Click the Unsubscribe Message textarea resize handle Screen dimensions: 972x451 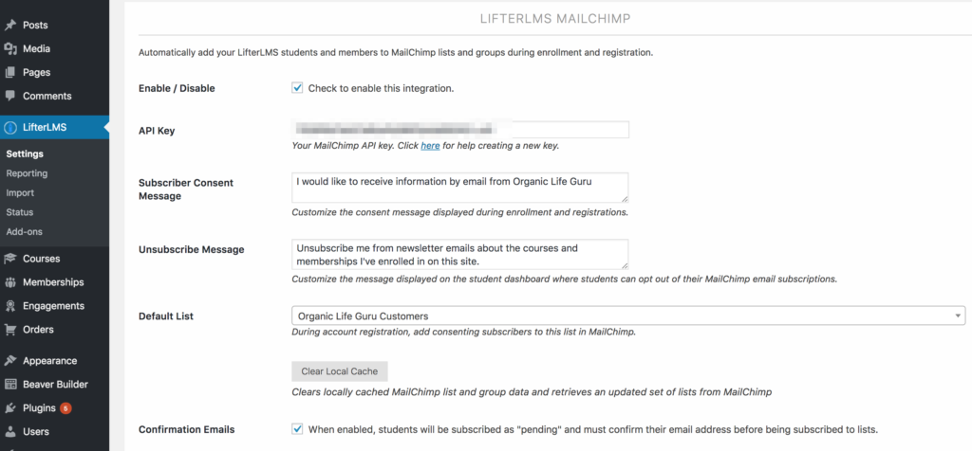(625, 265)
